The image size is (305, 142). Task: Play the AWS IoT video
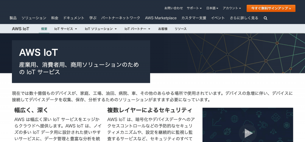pos(248,133)
